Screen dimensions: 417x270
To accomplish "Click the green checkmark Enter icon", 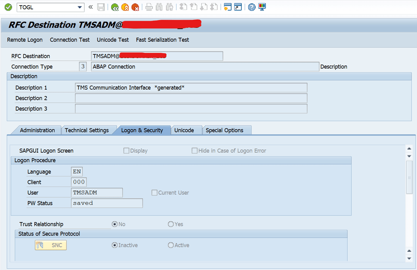I will (x=8, y=7).
